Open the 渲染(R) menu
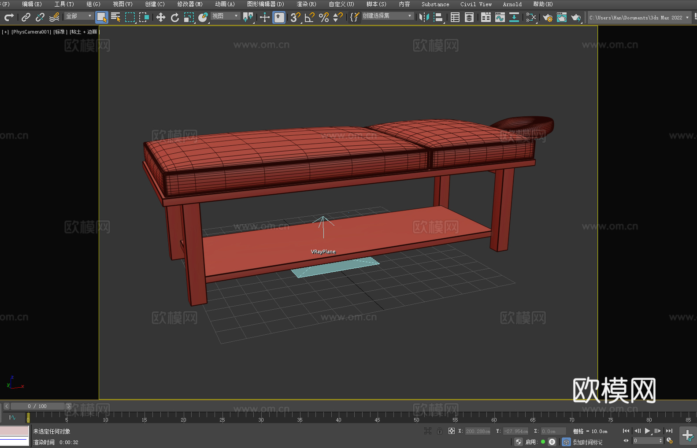This screenshot has height=448, width=697. tap(306, 4)
